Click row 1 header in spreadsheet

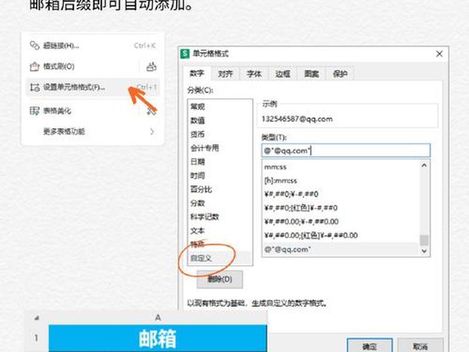[x=36, y=339]
